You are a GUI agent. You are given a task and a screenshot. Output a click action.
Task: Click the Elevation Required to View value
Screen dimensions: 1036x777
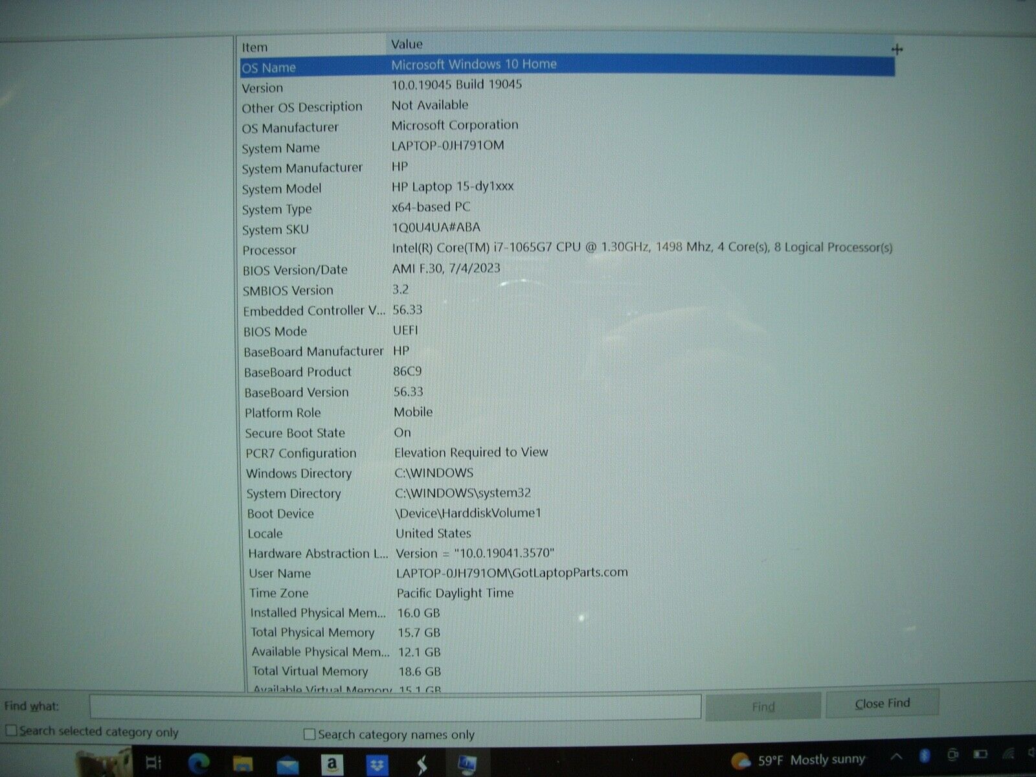pos(471,452)
